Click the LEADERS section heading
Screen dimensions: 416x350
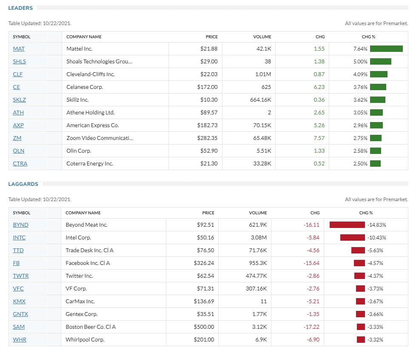20,8
